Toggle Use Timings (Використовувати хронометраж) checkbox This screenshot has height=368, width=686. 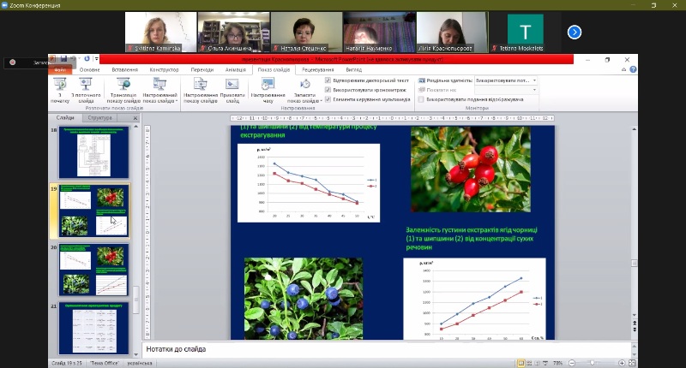click(328, 90)
